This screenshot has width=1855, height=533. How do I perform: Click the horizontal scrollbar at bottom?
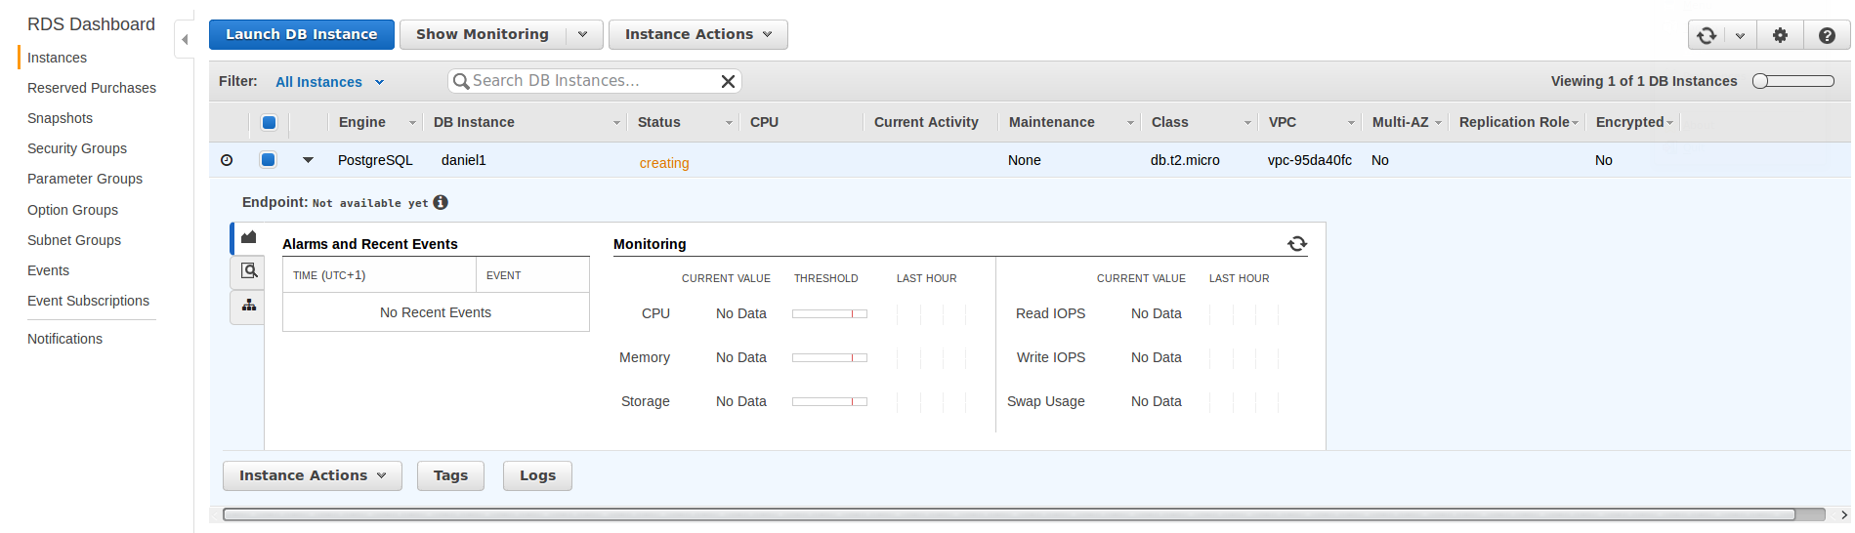point(1009,514)
